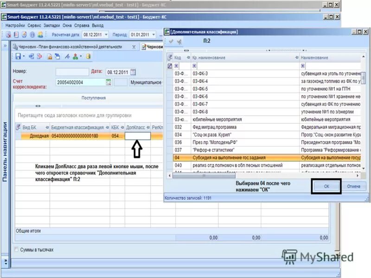The height and width of the screenshot is (278, 371).
Task: Click the blue info circle icon
Action: click(32, 35)
